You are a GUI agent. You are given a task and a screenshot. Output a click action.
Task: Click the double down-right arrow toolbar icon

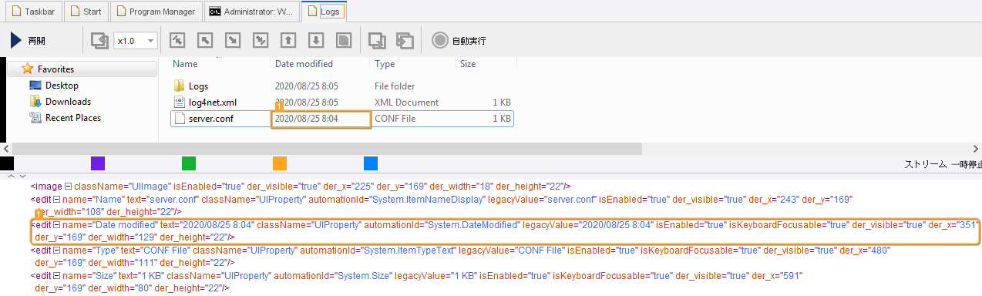[x=260, y=41]
